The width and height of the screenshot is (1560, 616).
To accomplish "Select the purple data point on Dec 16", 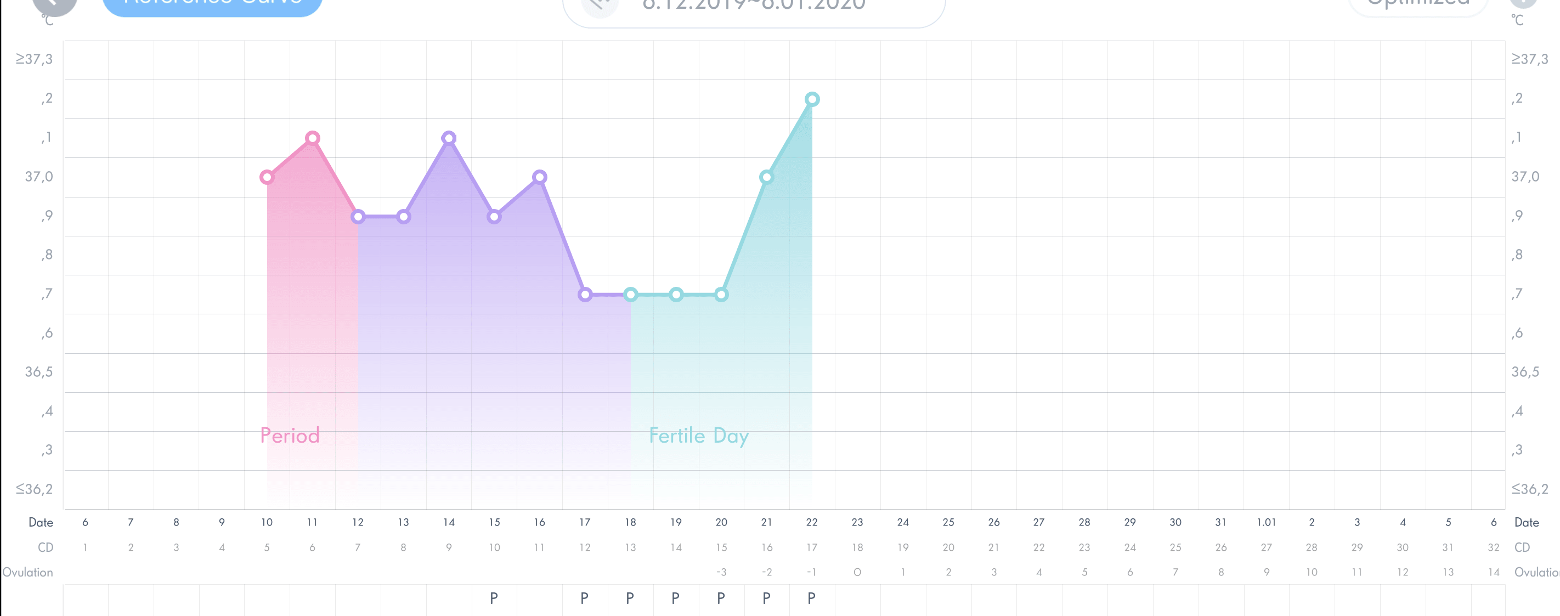I will pos(540,177).
